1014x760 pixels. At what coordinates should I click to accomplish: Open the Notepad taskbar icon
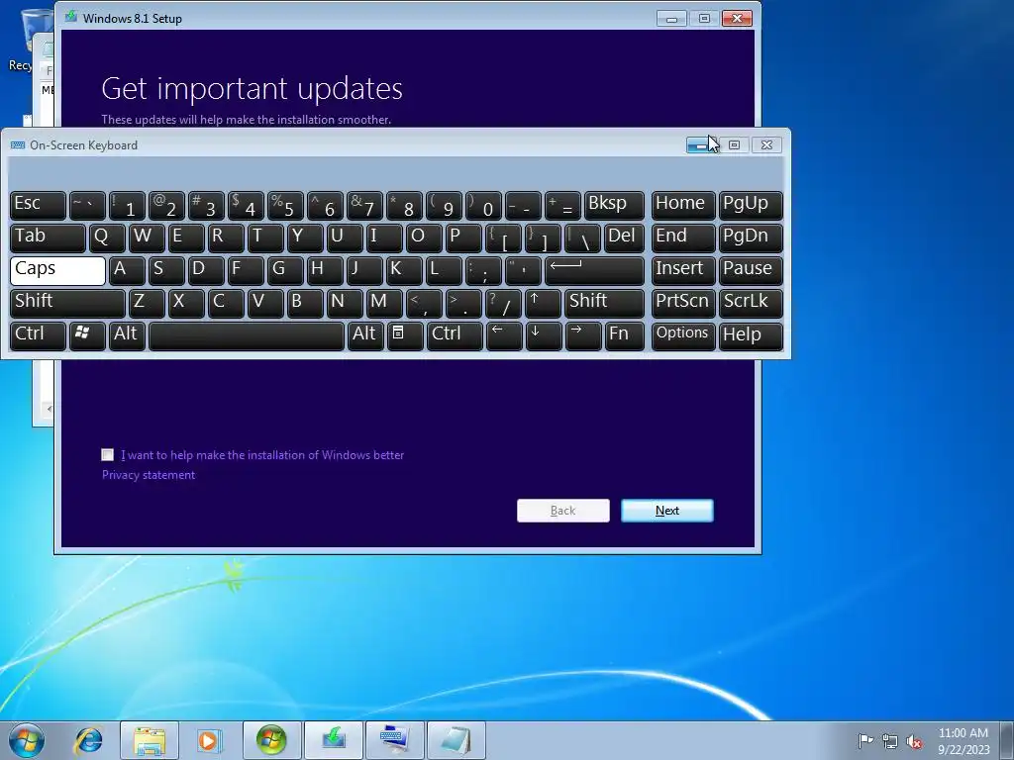456,740
